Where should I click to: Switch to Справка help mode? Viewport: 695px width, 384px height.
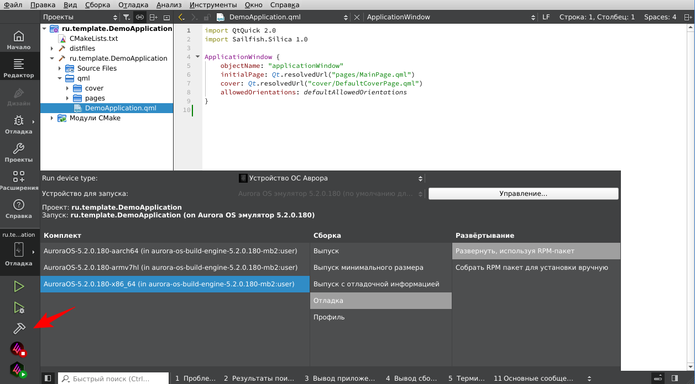pyautogui.click(x=19, y=209)
